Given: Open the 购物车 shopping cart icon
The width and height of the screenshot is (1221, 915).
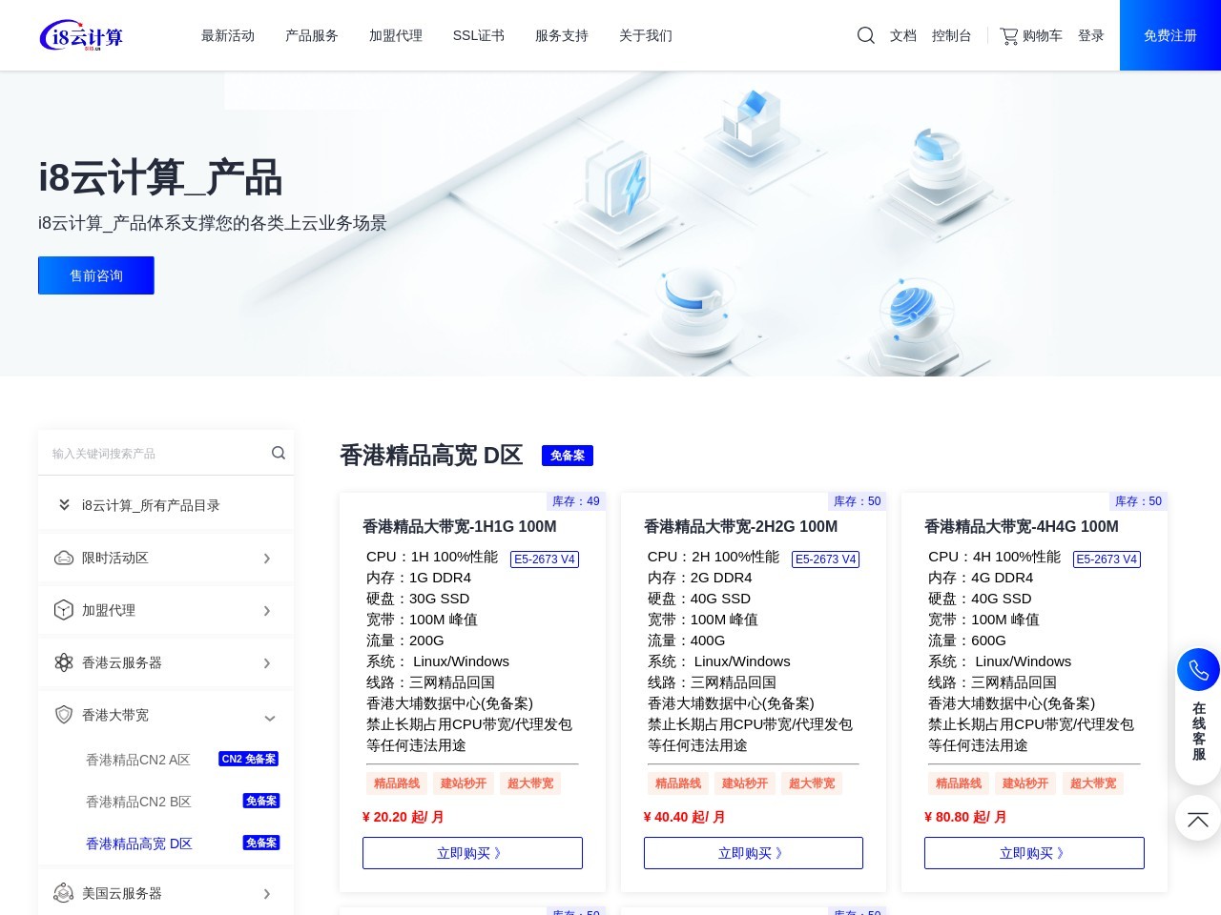Looking at the screenshot, I should pos(1007,35).
